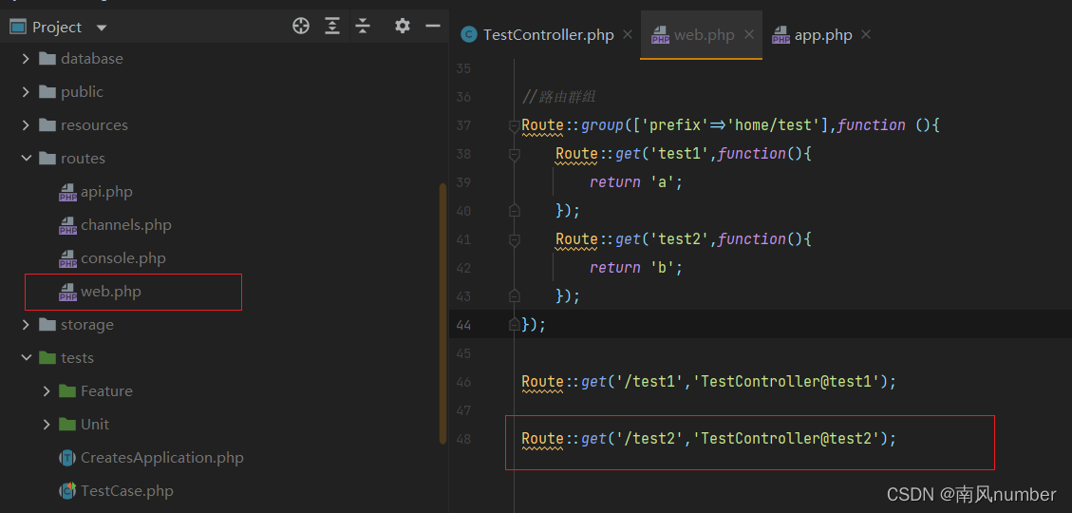Screen dimensions: 1072x513
Task: Expand the resources folder
Action: (26, 125)
